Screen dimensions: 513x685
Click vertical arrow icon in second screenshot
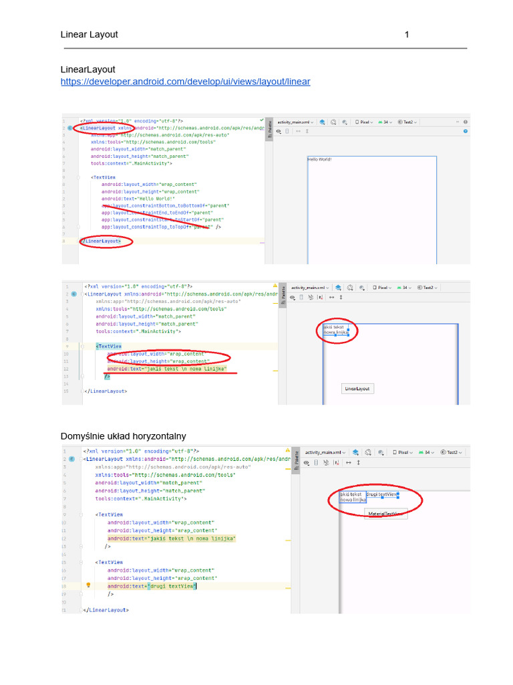point(341,297)
